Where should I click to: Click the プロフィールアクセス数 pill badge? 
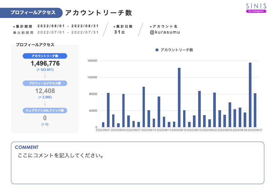click(x=45, y=83)
